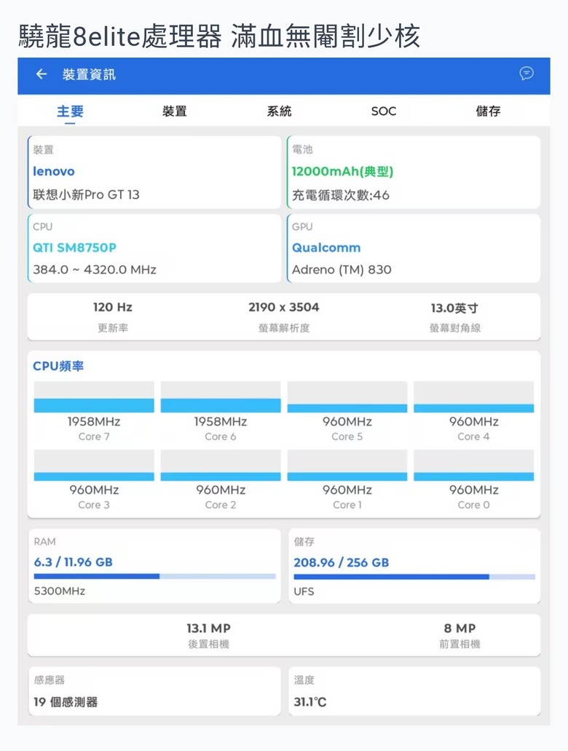This screenshot has width=568, height=751.
Task: Tap the Qualcomm Adreno 830 GPU card
Action: pyautogui.click(x=414, y=248)
